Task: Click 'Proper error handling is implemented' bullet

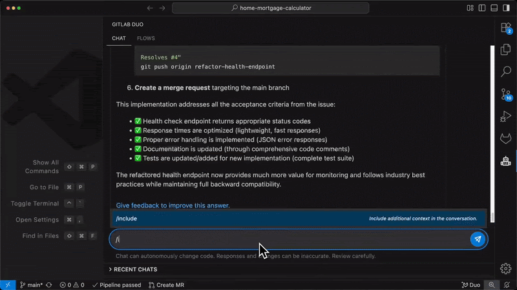Action: (x=235, y=140)
